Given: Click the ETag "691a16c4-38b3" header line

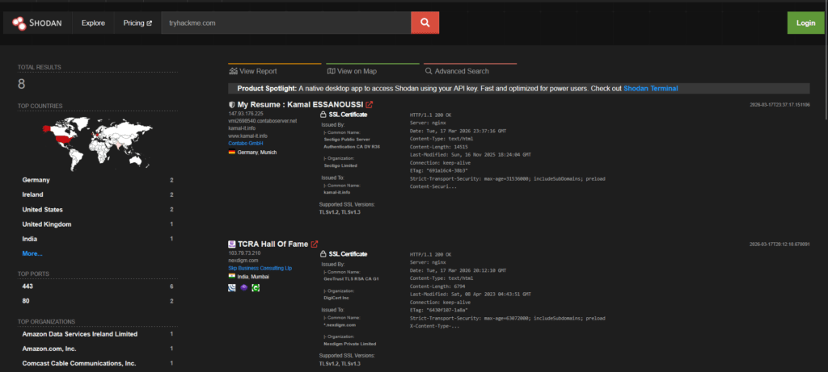Looking at the screenshot, I should point(439,171).
